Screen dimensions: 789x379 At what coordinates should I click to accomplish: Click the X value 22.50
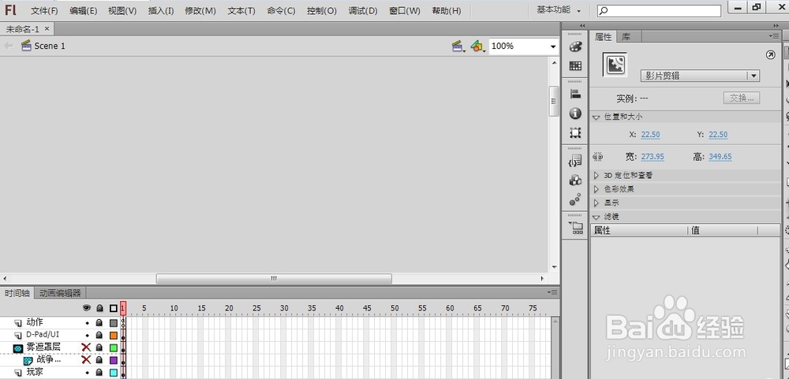651,135
